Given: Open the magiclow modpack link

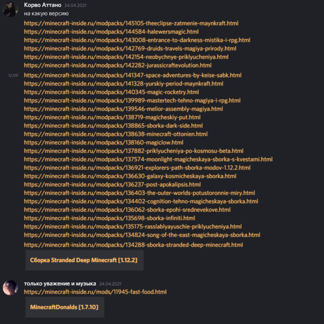Looking at the screenshot, I should [104, 143].
